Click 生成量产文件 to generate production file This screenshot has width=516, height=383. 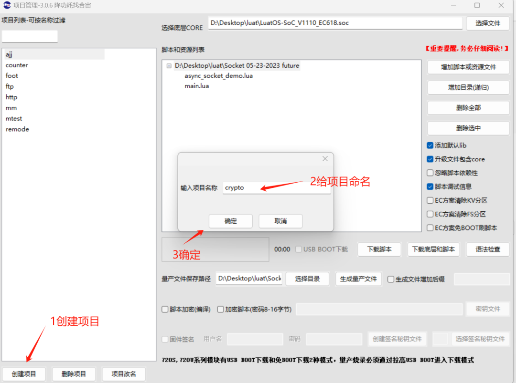click(358, 279)
